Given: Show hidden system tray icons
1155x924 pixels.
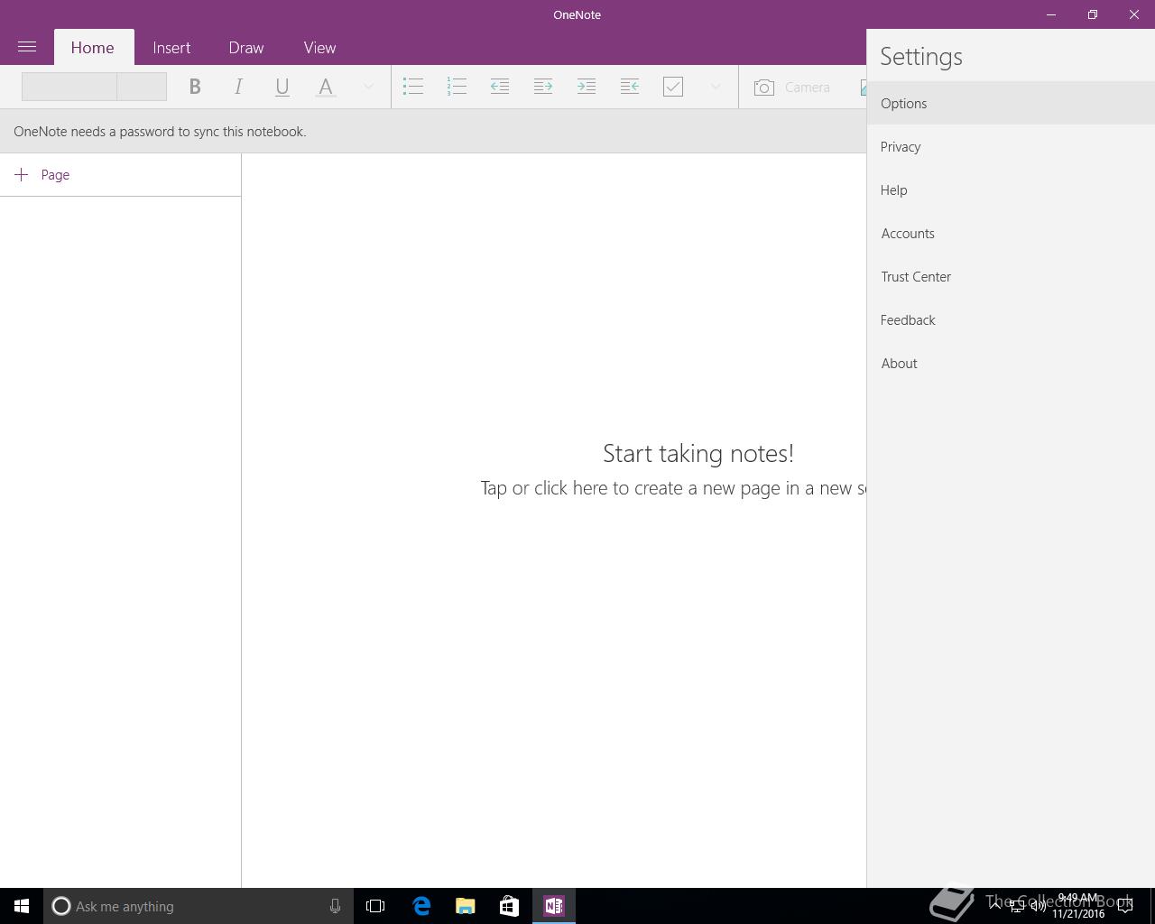Looking at the screenshot, I should pyautogui.click(x=994, y=906).
